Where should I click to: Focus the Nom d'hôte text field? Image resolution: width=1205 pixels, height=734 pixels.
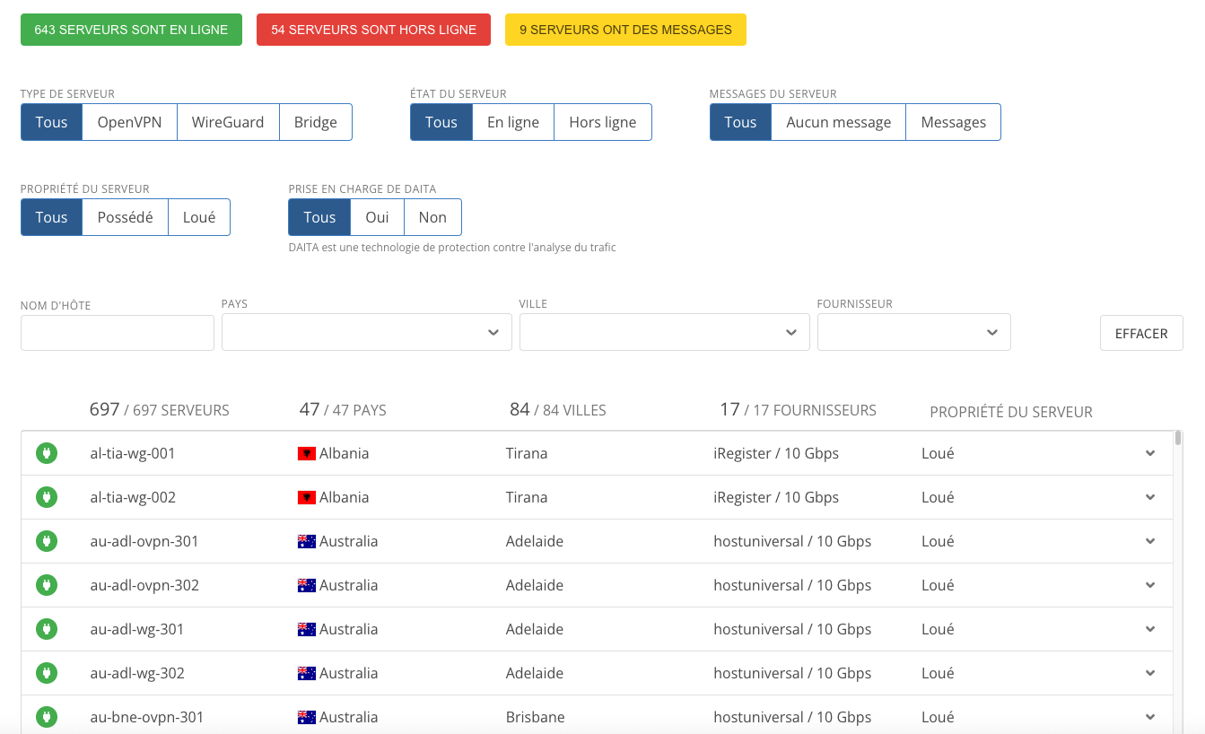[118, 333]
